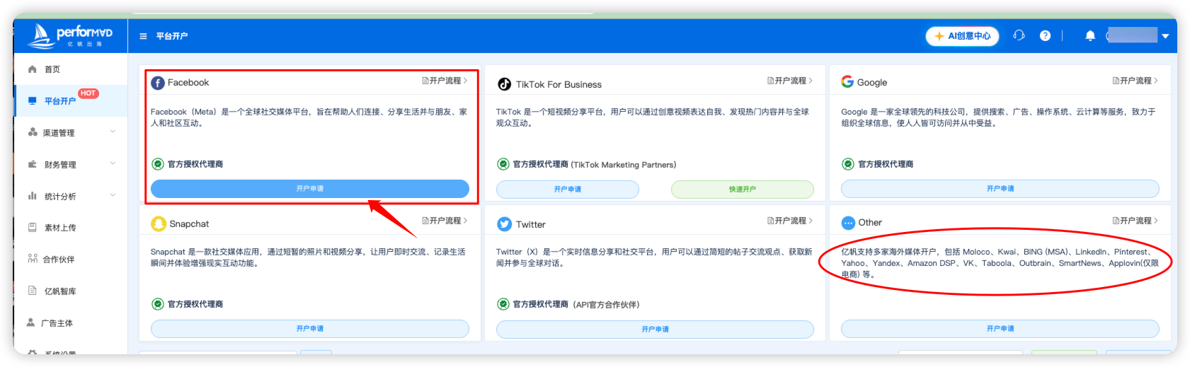
Task: Click the Snapchat ghost logo icon
Action: pyautogui.click(x=159, y=223)
